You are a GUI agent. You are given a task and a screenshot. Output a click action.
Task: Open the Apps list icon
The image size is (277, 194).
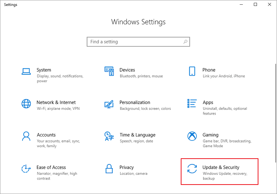pyautogui.click(x=192, y=103)
